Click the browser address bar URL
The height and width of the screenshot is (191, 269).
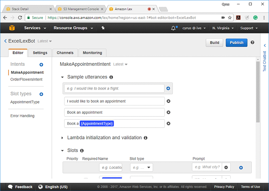pyautogui.click(x=122, y=18)
